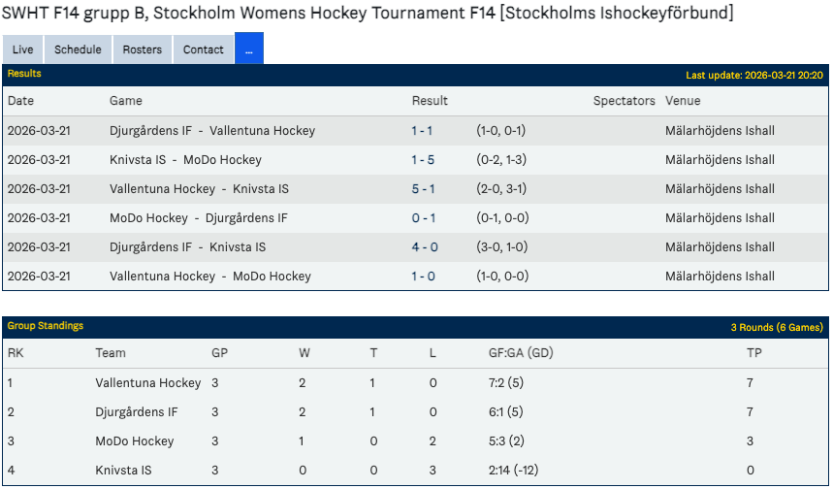Click the TP column header in standings

coord(753,353)
